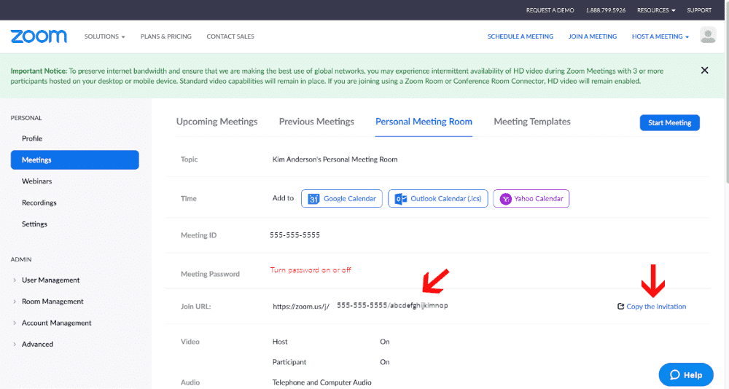This screenshot has width=729, height=389.
Task: Click Request a Demo link
Action: point(550,10)
